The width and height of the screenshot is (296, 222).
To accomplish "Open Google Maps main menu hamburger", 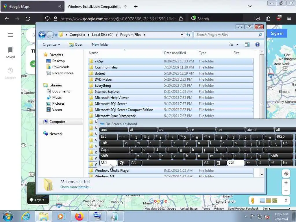I will click(x=10, y=35).
